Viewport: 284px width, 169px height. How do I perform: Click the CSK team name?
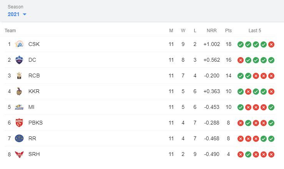[34, 44]
